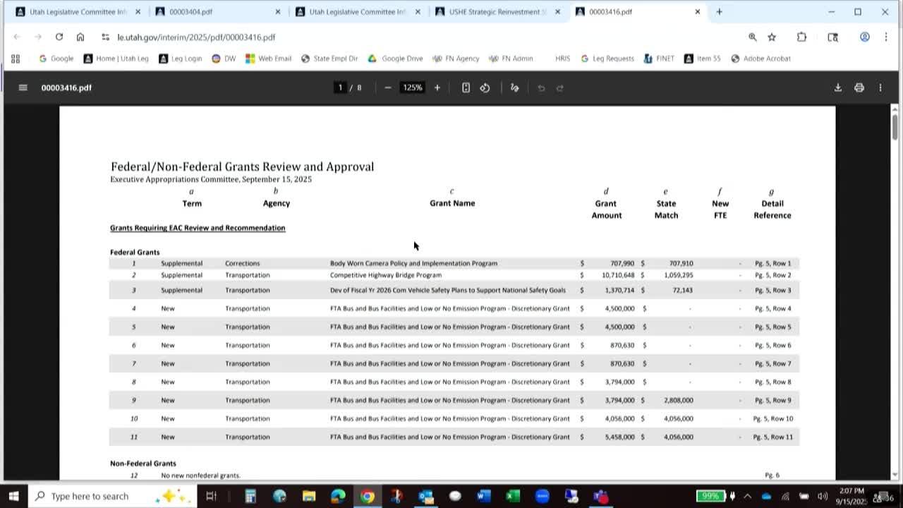Toggle the PDF sidebar menu
This screenshot has width=903, height=508.
pyautogui.click(x=23, y=87)
